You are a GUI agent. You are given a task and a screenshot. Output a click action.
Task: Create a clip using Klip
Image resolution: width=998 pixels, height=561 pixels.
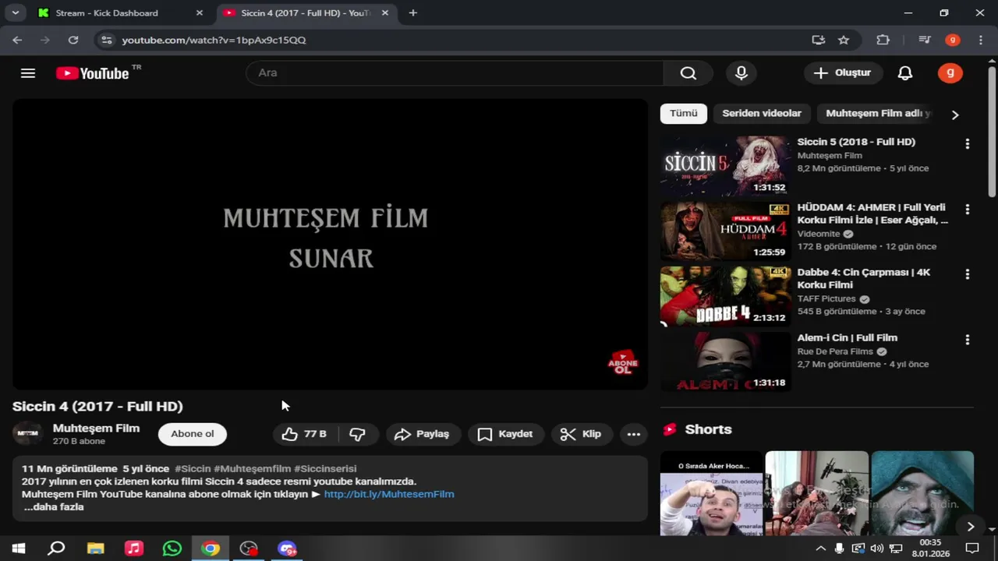[x=581, y=434]
